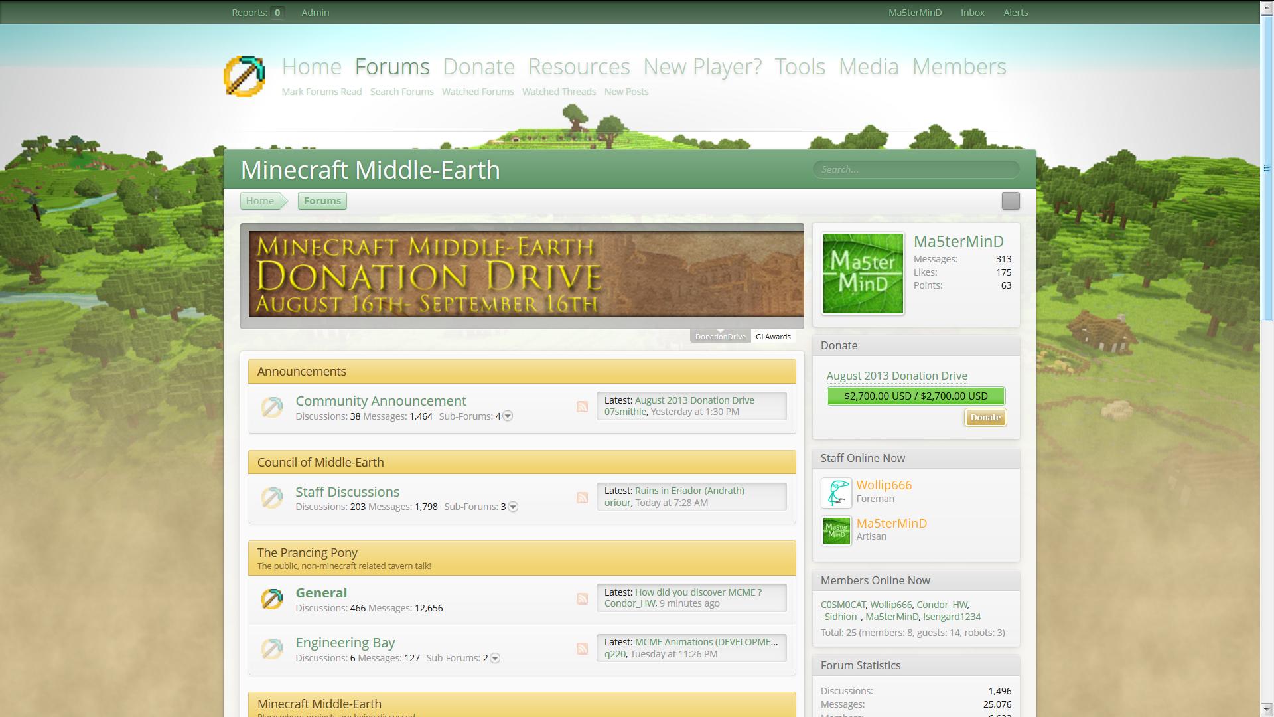Open the New Player? navigation tab

[702, 66]
